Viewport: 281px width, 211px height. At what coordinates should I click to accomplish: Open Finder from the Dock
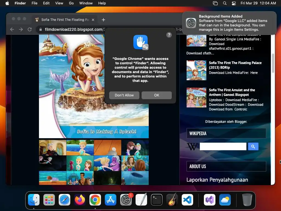tap(34, 199)
